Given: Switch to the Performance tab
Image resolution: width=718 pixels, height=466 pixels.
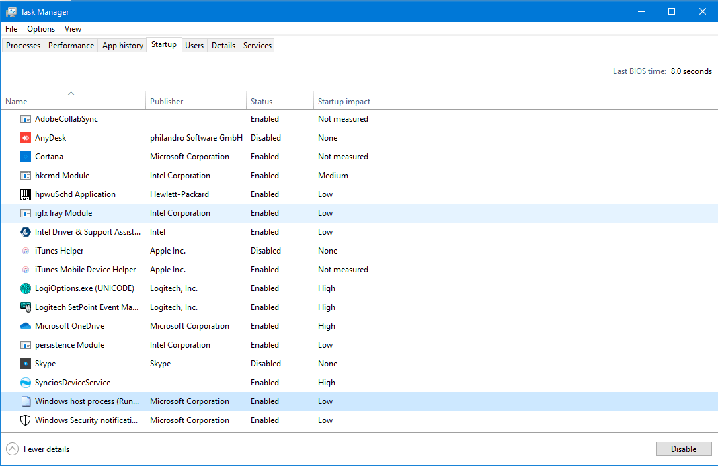Looking at the screenshot, I should point(71,46).
